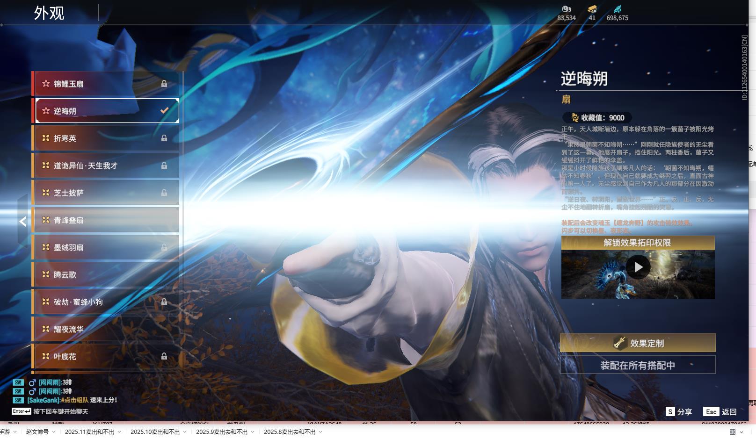This screenshot has width=756, height=439.
Task: Click the lock icon on 叶底花
Action: (x=164, y=356)
